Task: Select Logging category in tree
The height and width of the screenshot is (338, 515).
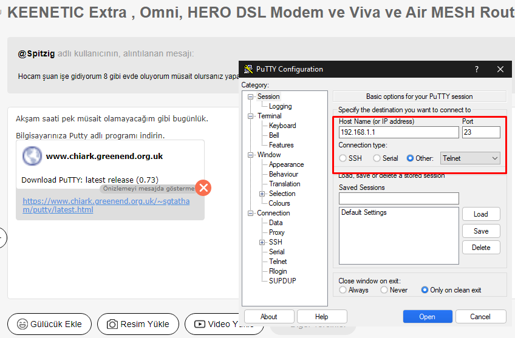Action: pyautogui.click(x=280, y=106)
